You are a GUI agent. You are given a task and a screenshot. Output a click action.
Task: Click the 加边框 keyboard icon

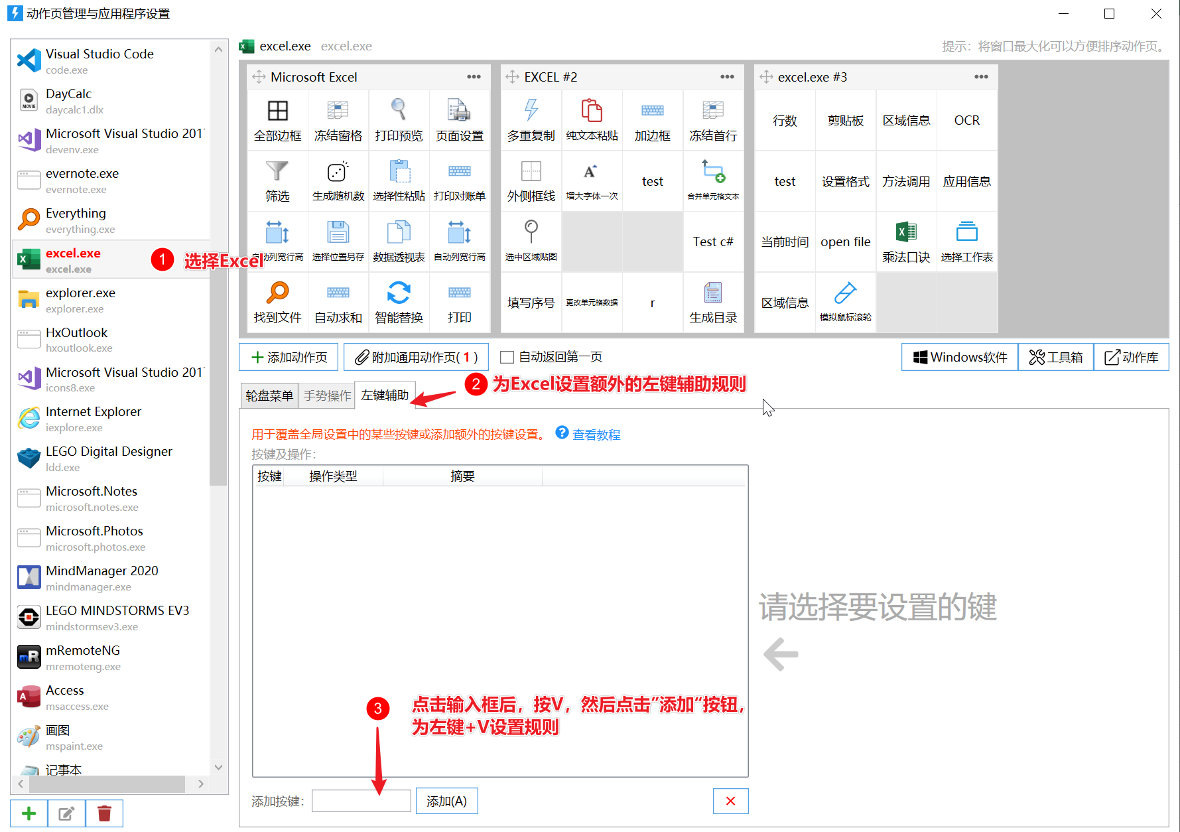click(x=653, y=110)
